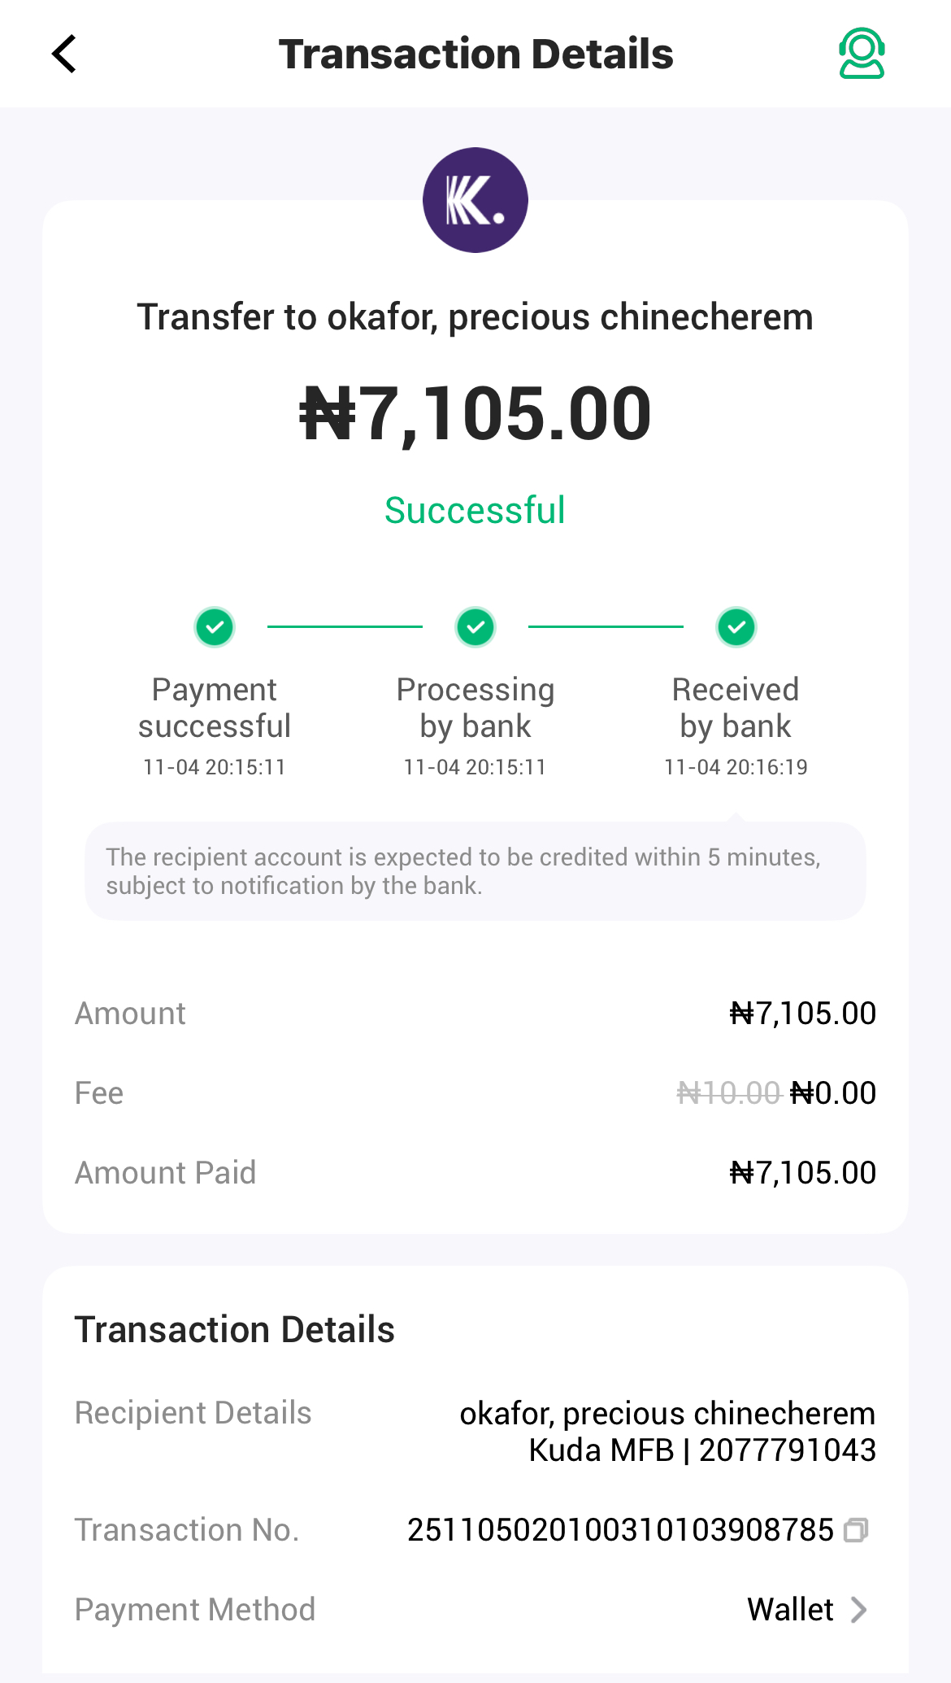This screenshot has width=951, height=1683.
Task: Click the Payment successful checkmark
Action: pos(215,627)
